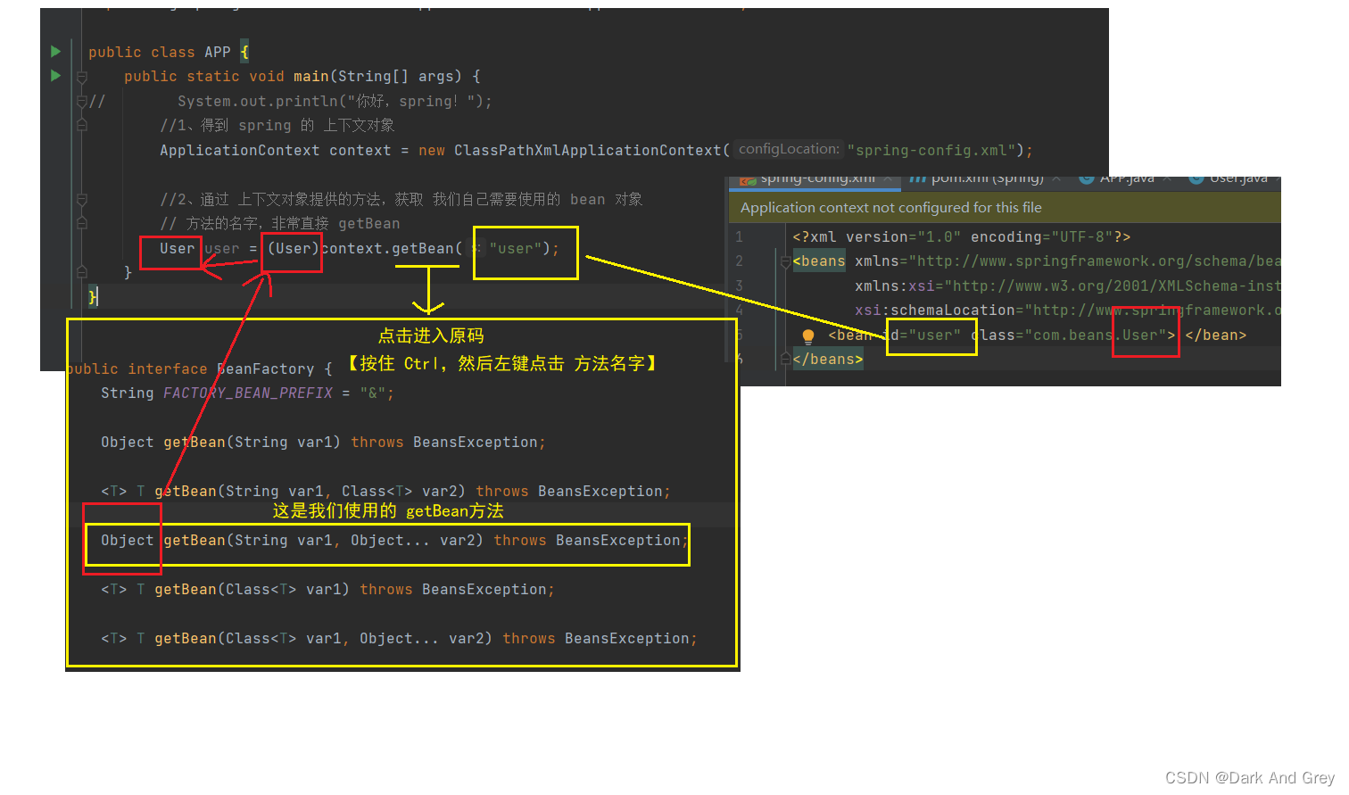Collapse fold marker at main's closing brace

coord(81,272)
